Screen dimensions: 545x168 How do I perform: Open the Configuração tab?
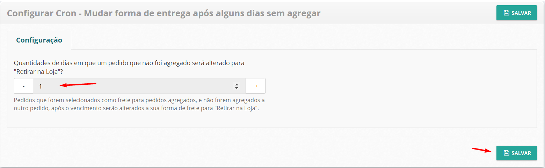39,40
